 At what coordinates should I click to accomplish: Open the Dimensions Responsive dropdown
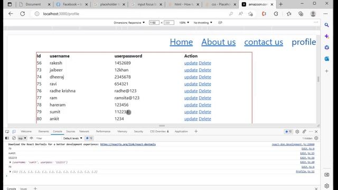click(129, 23)
